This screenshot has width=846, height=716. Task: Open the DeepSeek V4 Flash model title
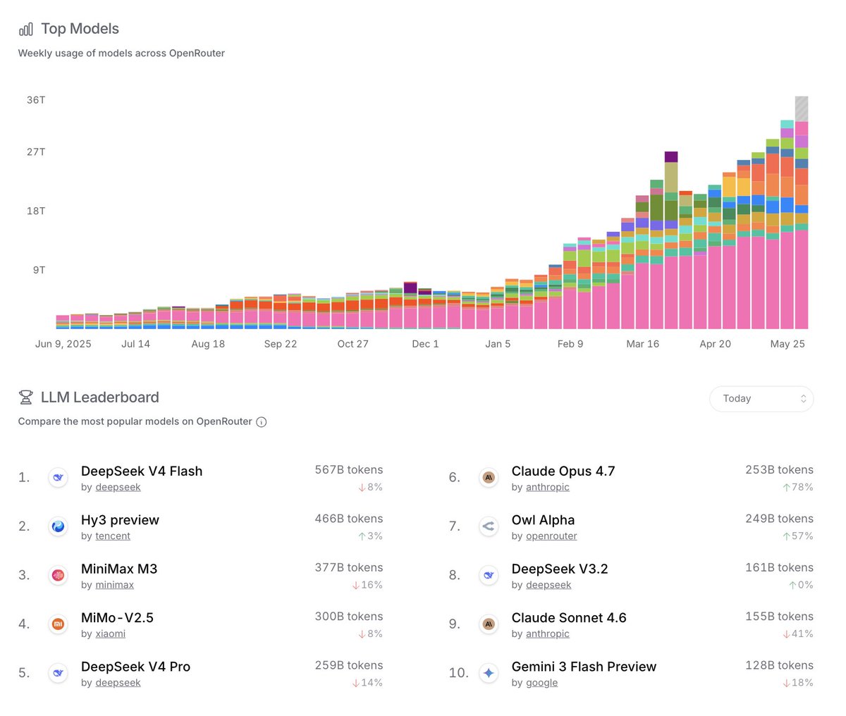(142, 471)
